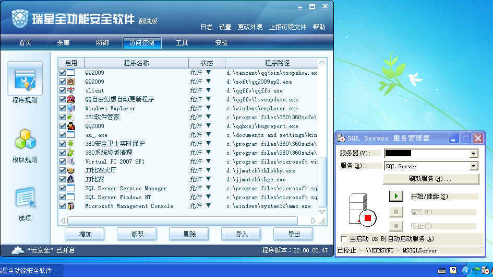Expand the 服务器 server combo box
Screen dimensions: 493x277
[473, 154]
